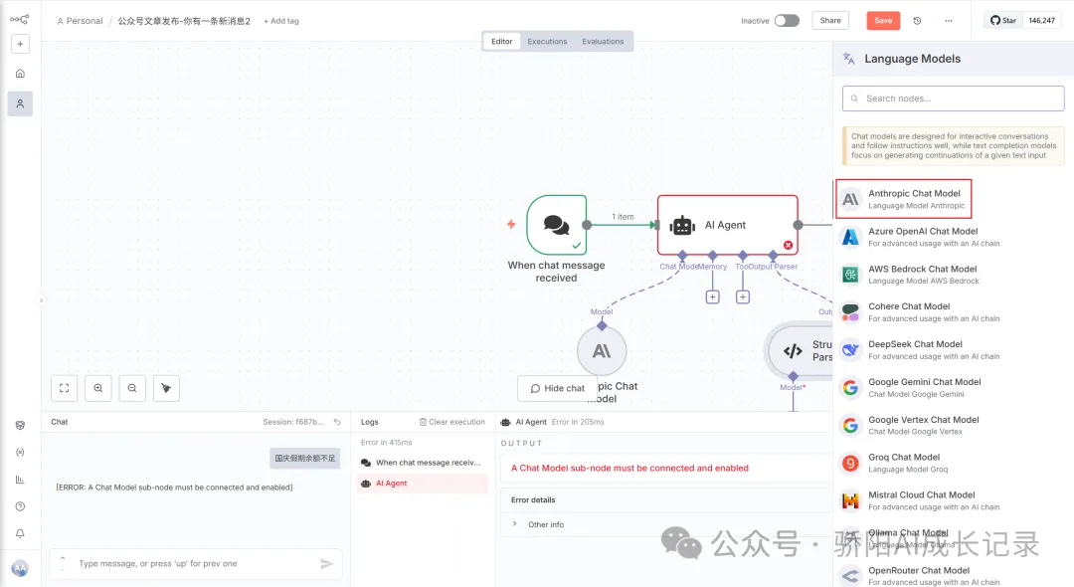
Task: Switch to the Executions tab
Action: (x=547, y=41)
